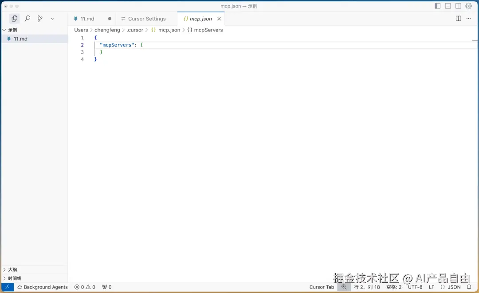Click the unsaved dot on 11.md tab
479x293 pixels.
pyautogui.click(x=110, y=19)
